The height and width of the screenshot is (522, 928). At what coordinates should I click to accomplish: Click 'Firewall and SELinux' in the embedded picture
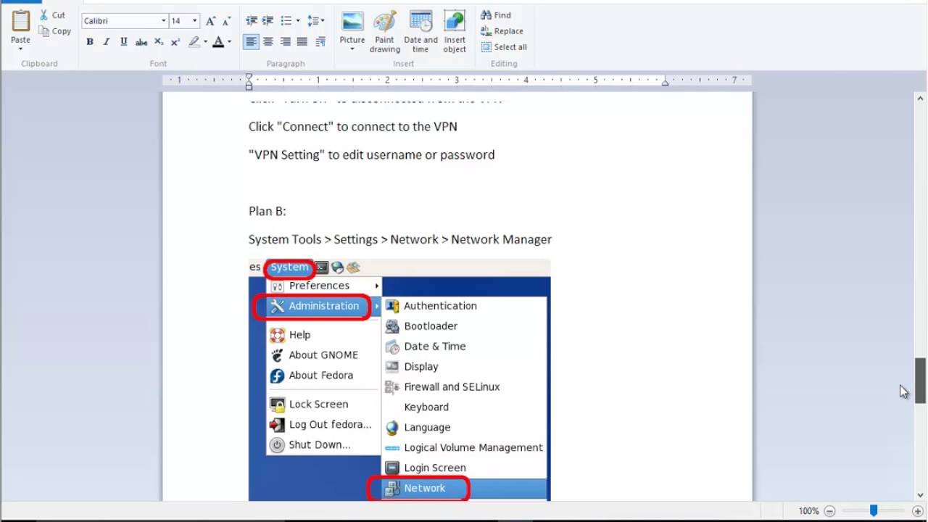(x=452, y=387)
